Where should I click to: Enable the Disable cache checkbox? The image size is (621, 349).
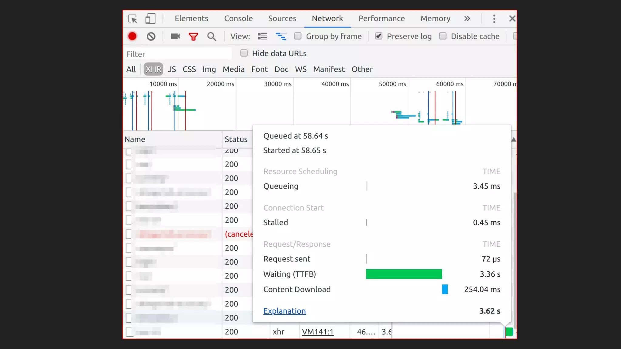click(443, 36)
